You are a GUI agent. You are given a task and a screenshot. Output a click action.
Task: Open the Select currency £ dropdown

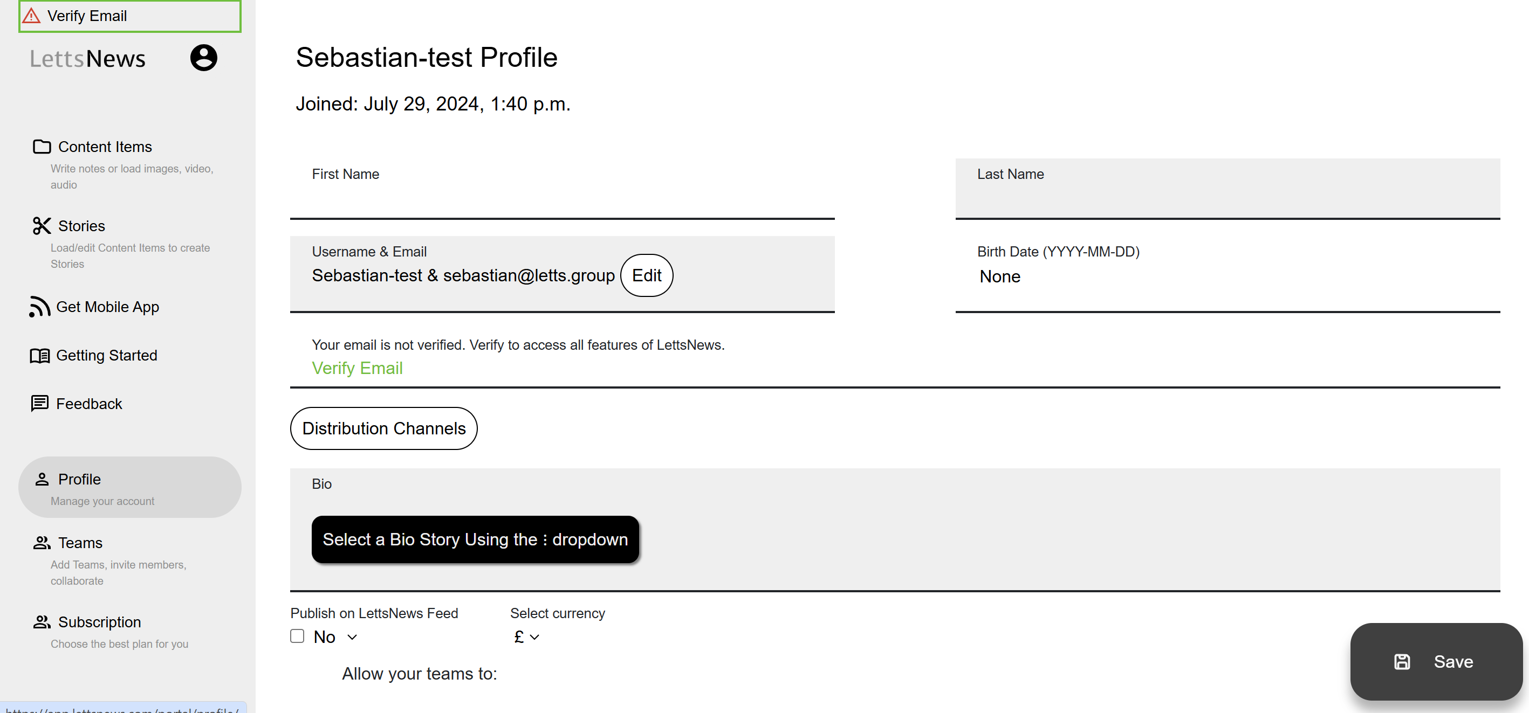click(x=526, y=636)
